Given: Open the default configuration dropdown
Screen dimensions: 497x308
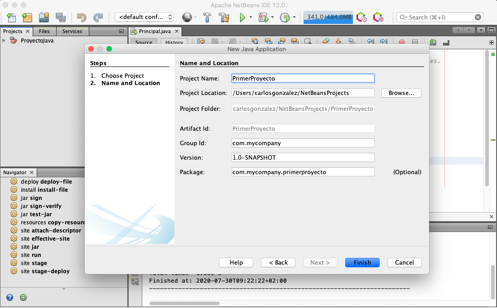Looking at the screenshot, I should (x=145, y=17).
